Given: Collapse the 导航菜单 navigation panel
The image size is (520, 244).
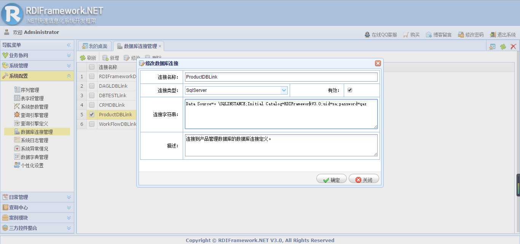Looking at the screenshot, I should pos(69,45).
